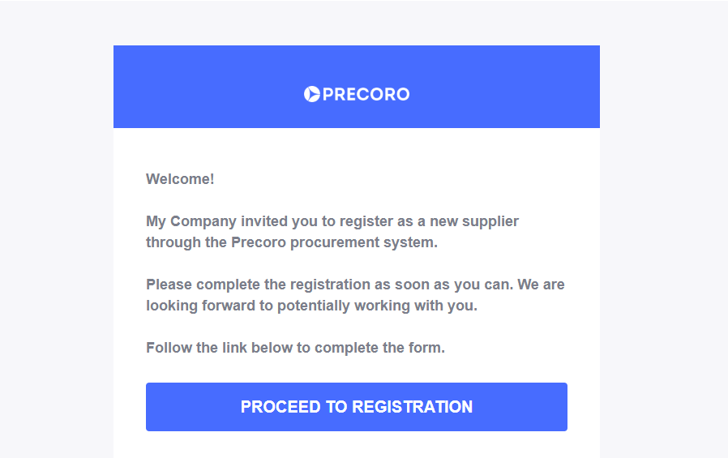Click the word "REGISTRATION" on the button

(x=413, y=407)
